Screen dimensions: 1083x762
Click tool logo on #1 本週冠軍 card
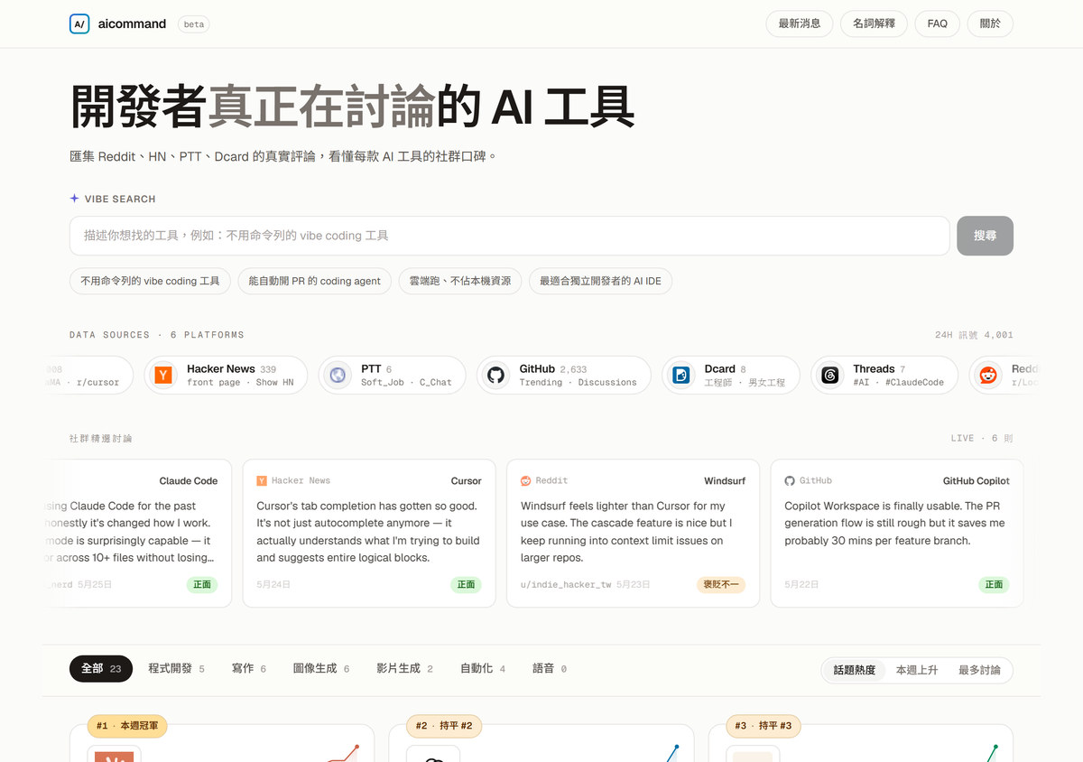pyautogui.click(x=115, y=755)
